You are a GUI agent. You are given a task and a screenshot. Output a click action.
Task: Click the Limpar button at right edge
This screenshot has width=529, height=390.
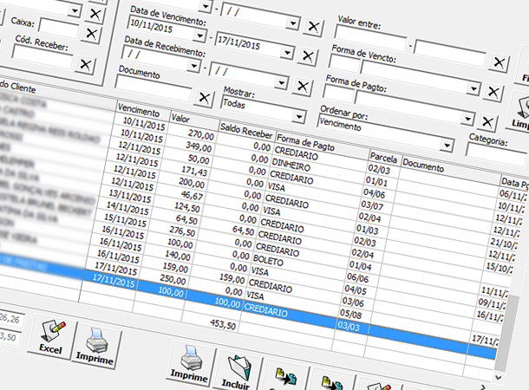(x=519, y=113)
